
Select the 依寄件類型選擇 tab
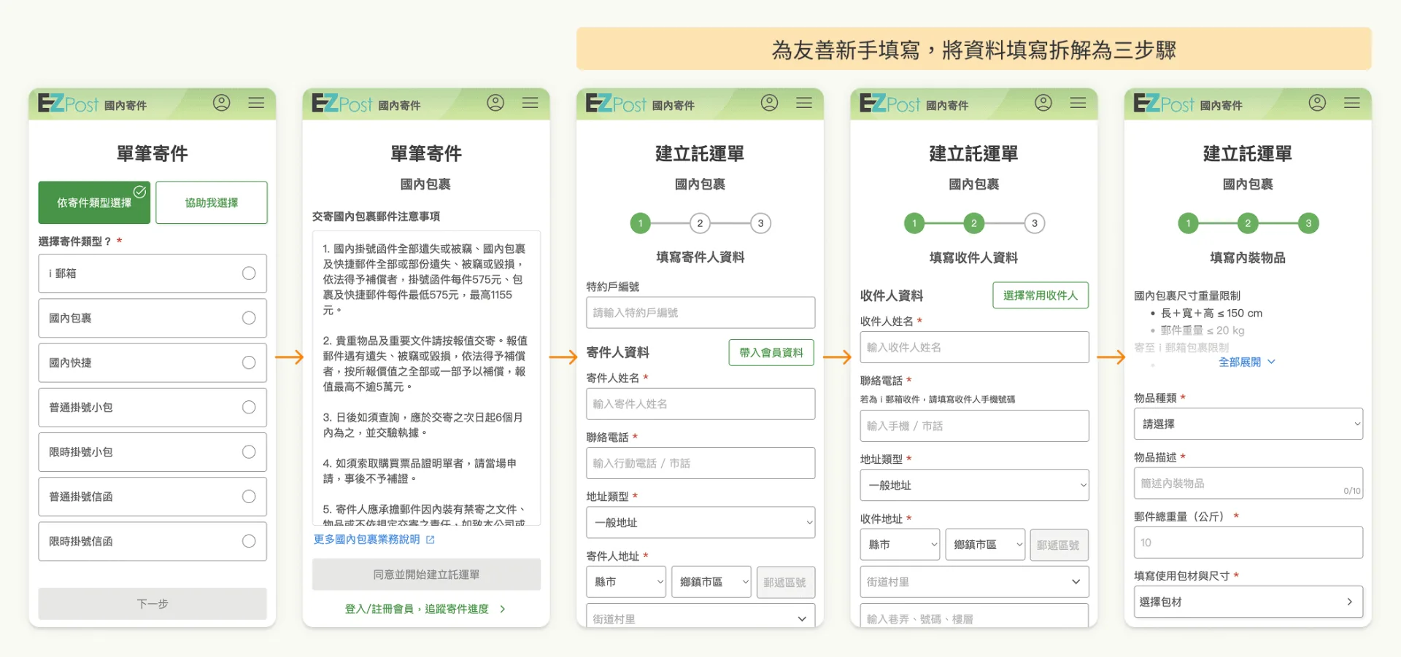(94, 203)
